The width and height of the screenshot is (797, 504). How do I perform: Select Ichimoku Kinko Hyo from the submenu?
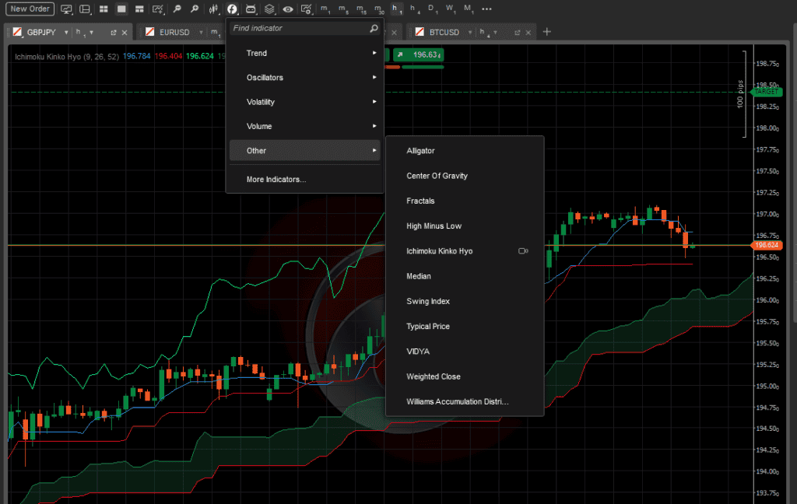tap(465, 251)
